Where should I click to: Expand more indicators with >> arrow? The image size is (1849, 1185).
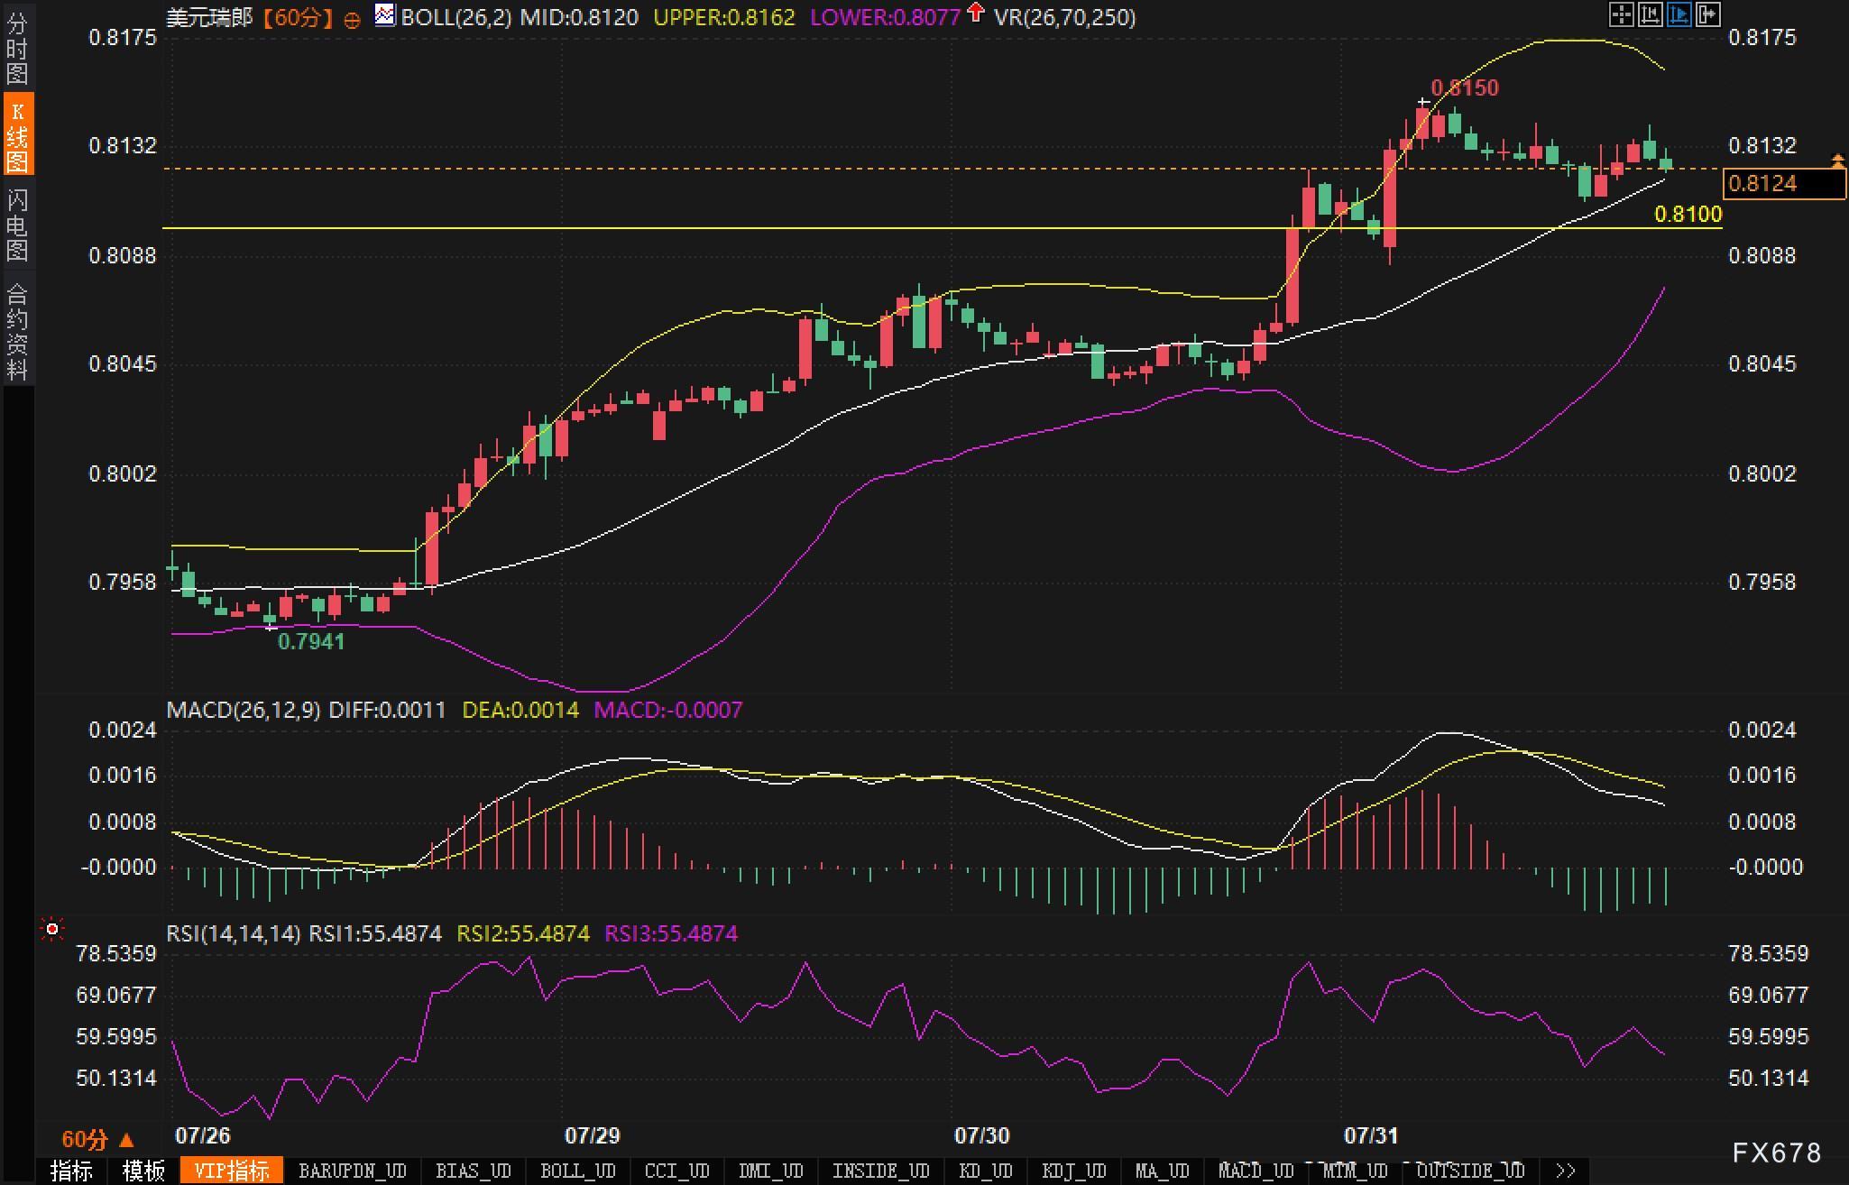pyautogui.click(x=1566, y=1171)
